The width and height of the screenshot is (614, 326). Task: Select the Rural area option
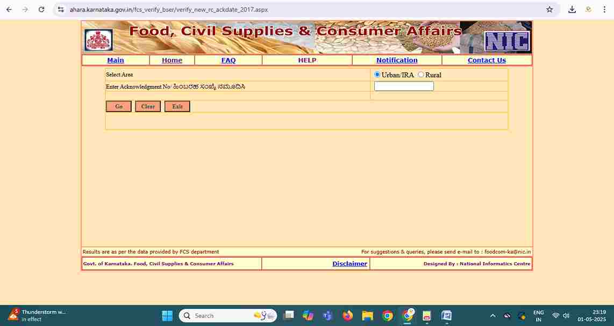pos(420,75)
